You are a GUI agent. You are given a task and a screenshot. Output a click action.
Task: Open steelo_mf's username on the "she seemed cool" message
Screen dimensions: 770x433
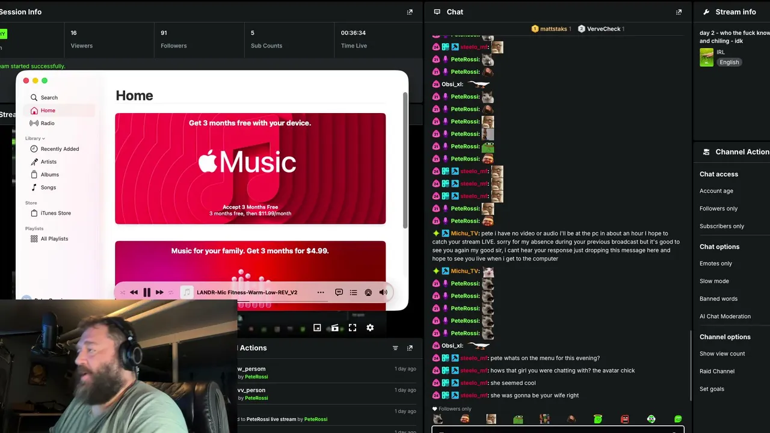pyautogui.click(x=473, y=383)
